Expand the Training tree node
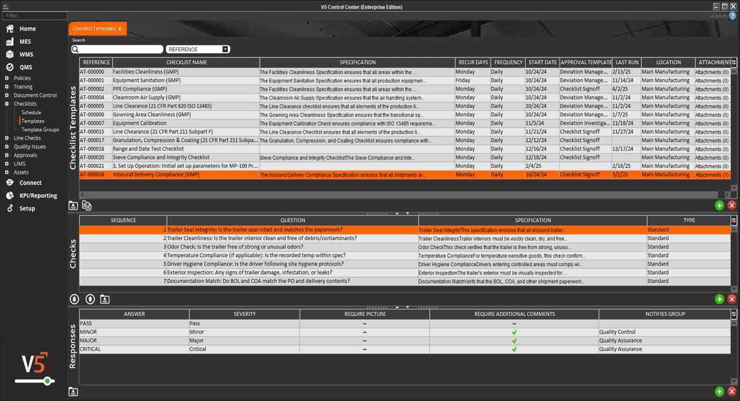Viewport: 740px width, 401px height. [x=6, y=87]
